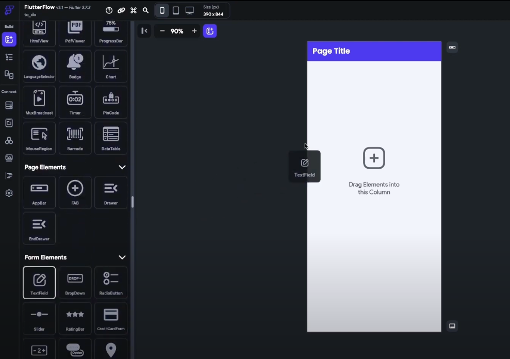This screenshot has width=510, height=359.
Task: Choose the EndDrawer page element
Action: pyautogui.click(x=39, y=228)
